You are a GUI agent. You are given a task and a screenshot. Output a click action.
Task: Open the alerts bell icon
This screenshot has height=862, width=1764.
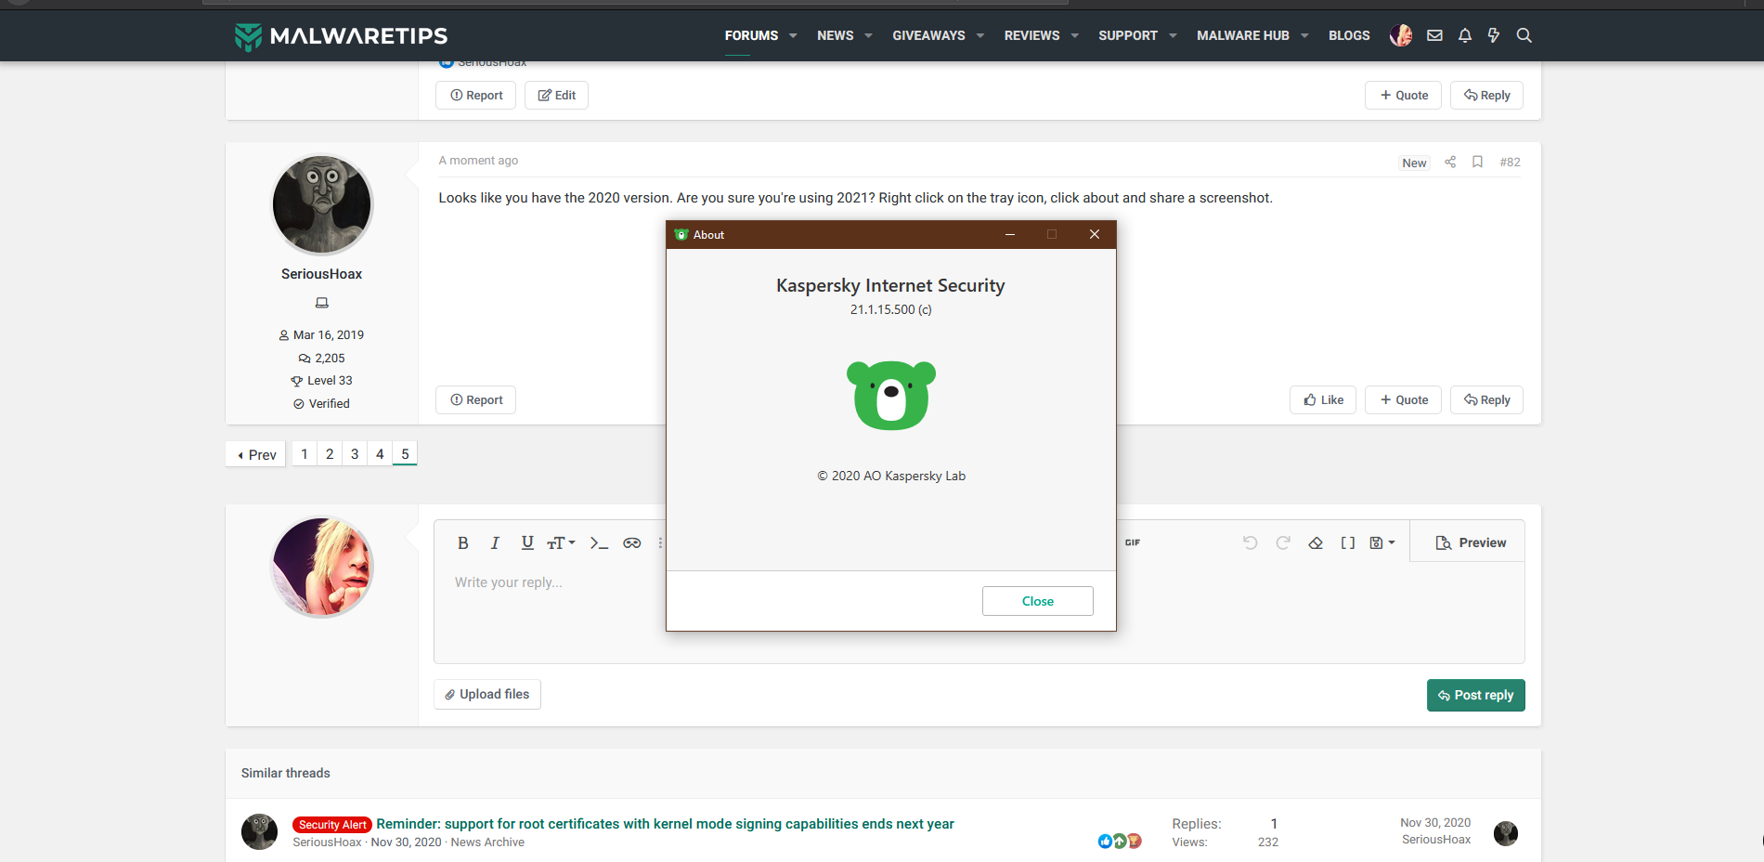(1465, 35)
